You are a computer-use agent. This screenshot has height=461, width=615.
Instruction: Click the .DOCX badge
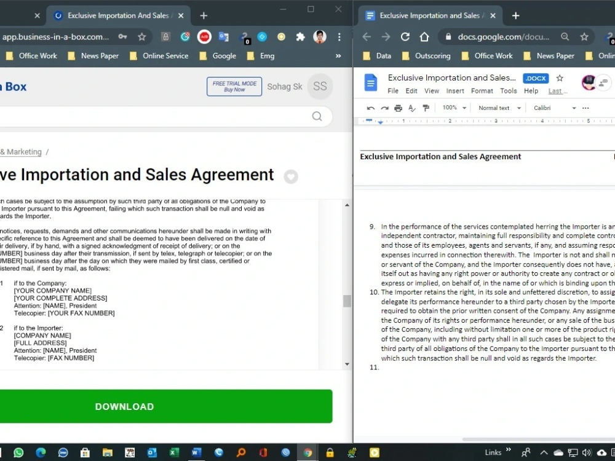click(536, 79)
